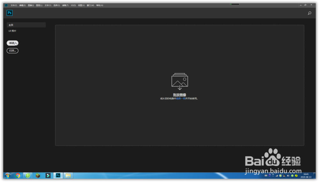Switch to Photoshop on the taskbar
319x182 pixels.
(x=58, y=175)
